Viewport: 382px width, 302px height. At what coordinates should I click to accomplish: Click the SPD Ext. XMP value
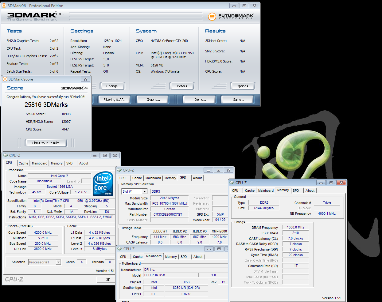(220, 214)
